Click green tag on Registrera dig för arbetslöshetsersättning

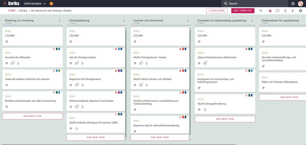(x=185, y=117)
